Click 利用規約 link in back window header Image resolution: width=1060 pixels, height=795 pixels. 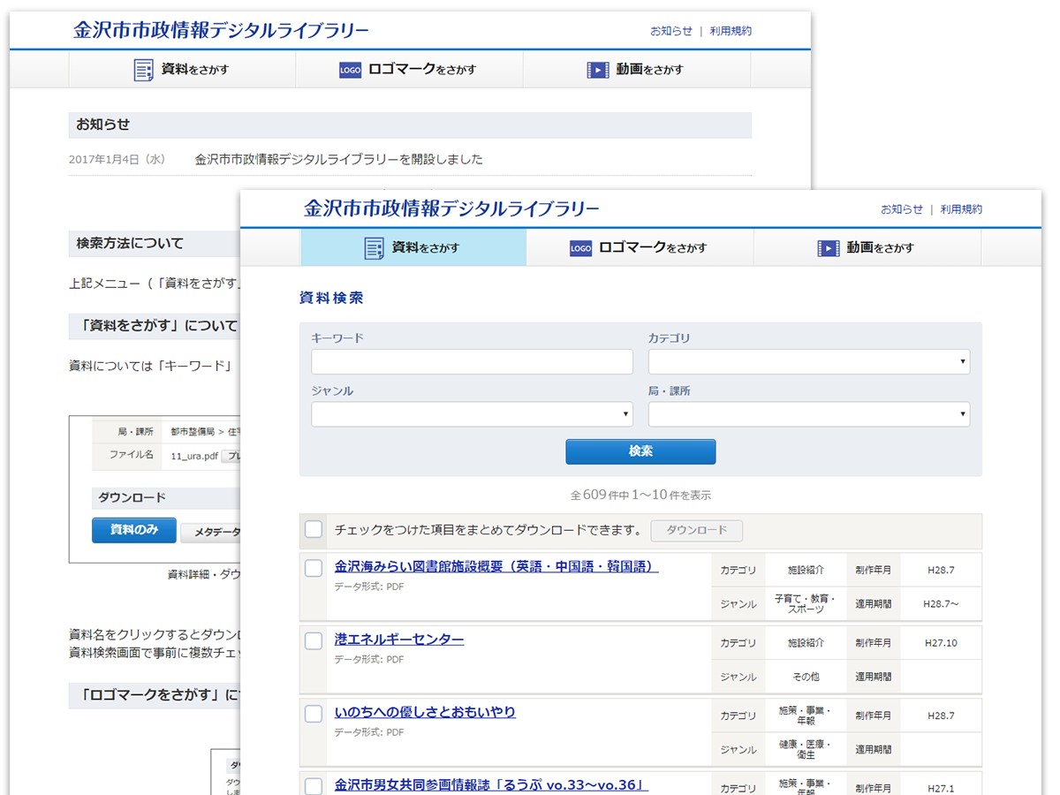731,31
